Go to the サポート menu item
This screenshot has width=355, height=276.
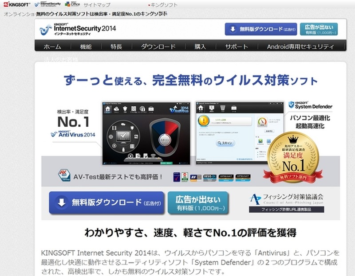click(x=237, y=47)
